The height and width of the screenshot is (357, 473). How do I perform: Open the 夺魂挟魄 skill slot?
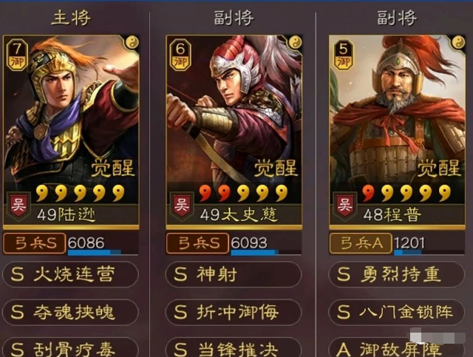[70, 312]
